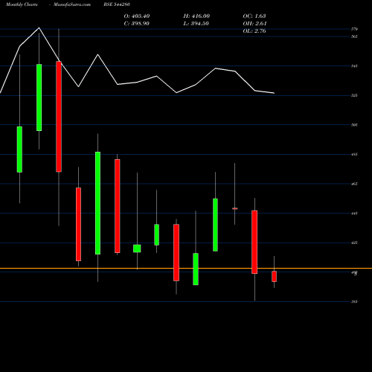Click the 545 price axis label
This screenshot has width=372, height=372.
coord(354,66)
